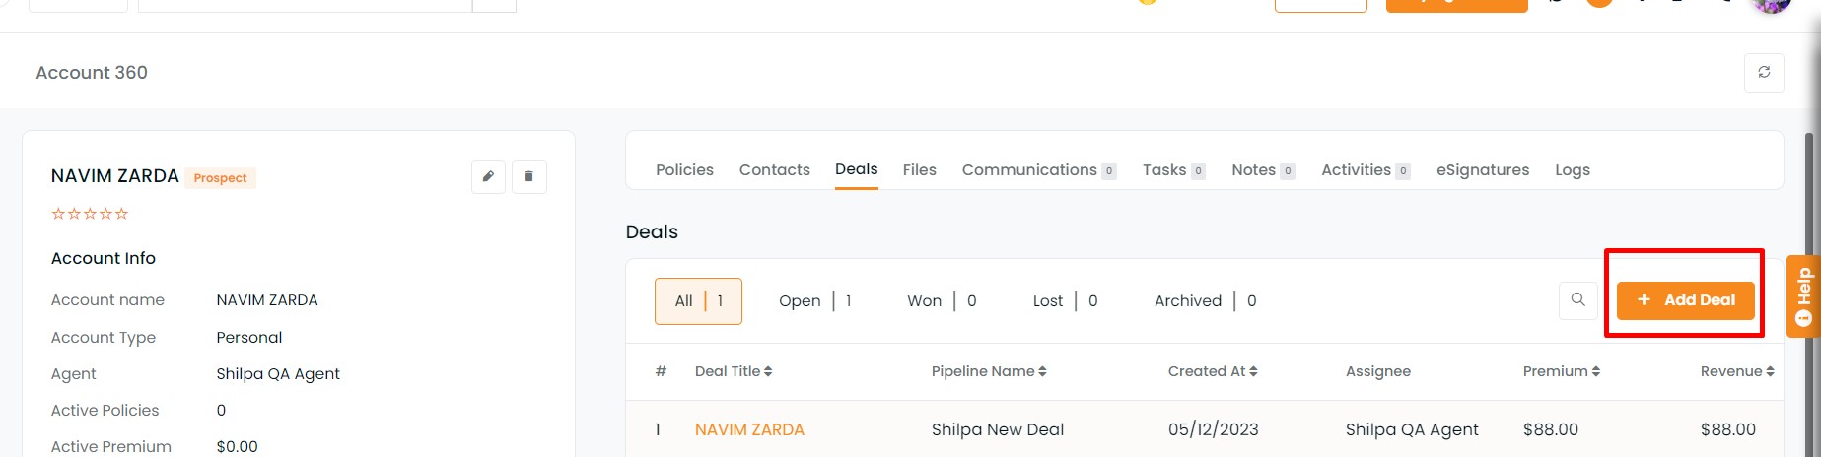Click Shilpa QA Agent in the Assignee column

pyautogui.click(x=1412, y=429)
